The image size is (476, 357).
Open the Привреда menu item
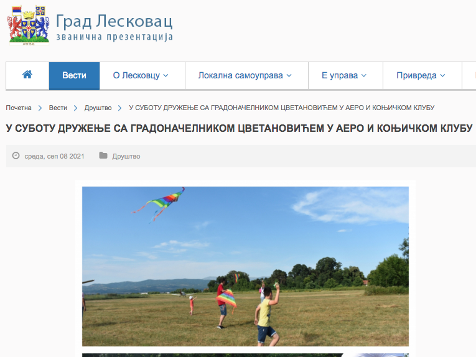pos(421,76)
